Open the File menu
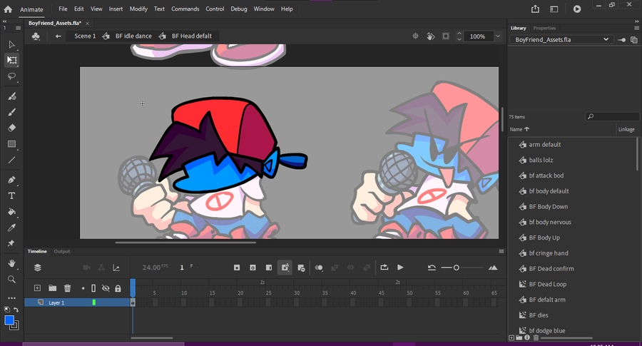The width and height of the screenshot is (642, 346). tap(63, 9)
